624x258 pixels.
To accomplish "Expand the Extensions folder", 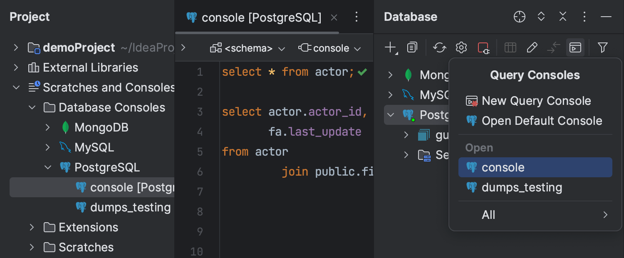I will point(32,227).
